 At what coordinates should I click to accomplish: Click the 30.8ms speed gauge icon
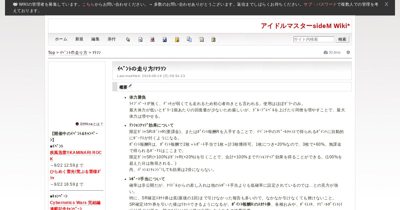(326, 52)
